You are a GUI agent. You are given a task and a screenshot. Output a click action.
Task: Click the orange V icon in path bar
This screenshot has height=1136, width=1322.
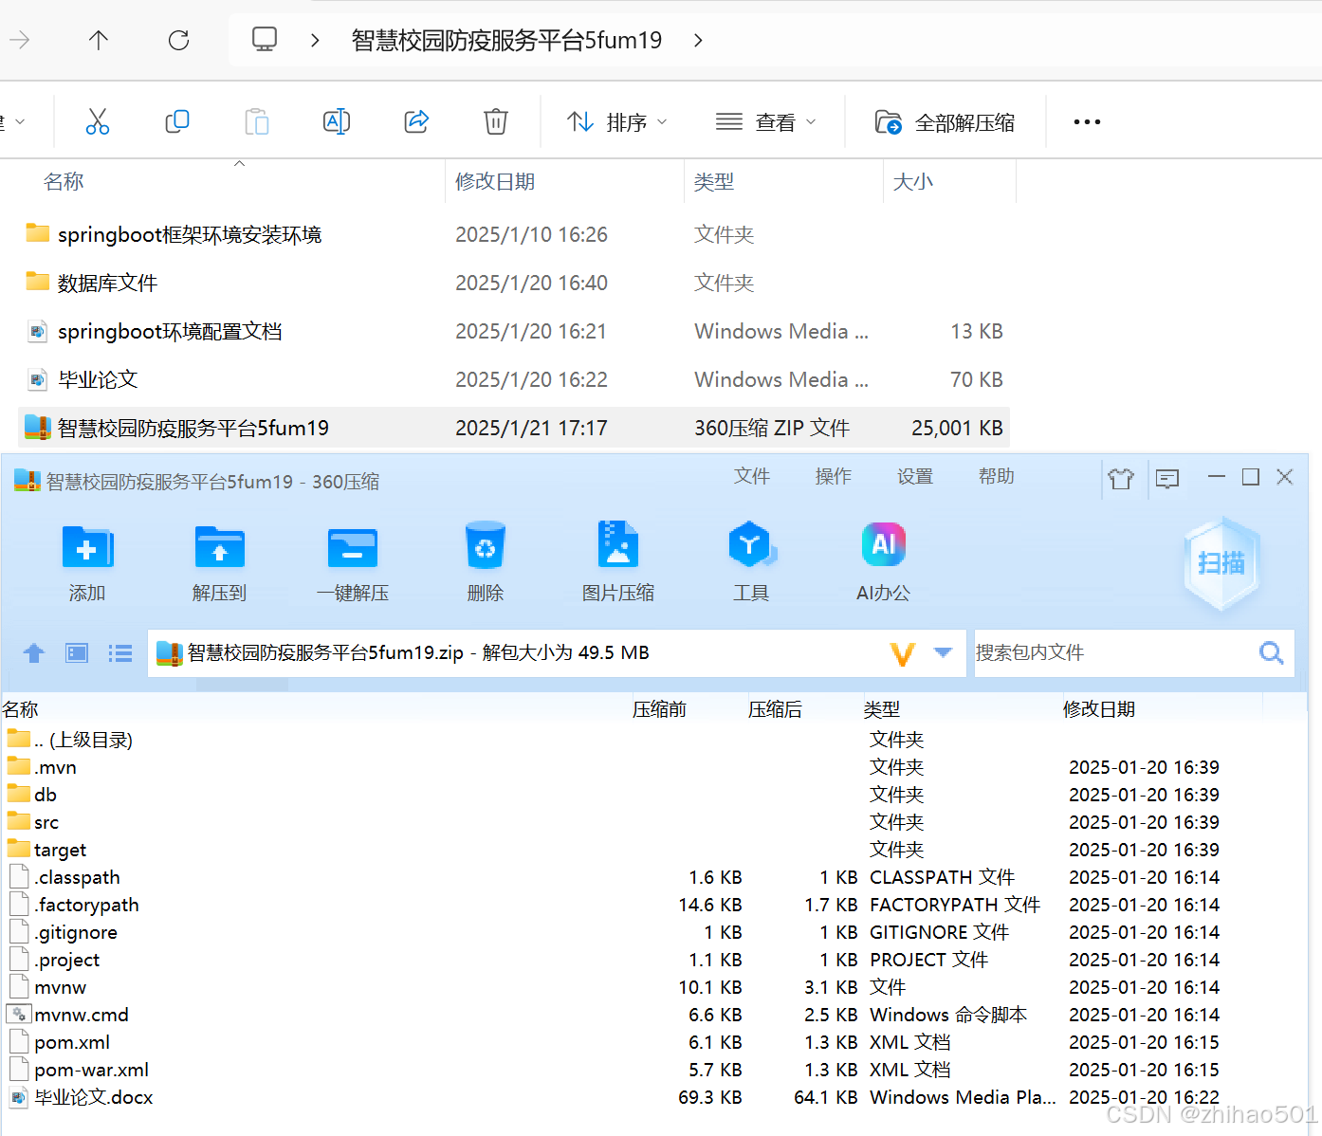(902, 653)
